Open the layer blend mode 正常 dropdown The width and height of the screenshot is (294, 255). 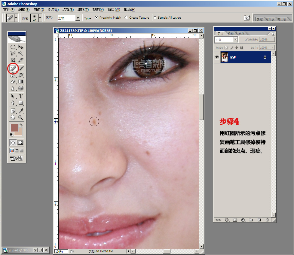[235, 40]
